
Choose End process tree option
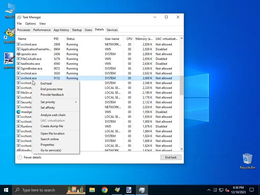52,89
